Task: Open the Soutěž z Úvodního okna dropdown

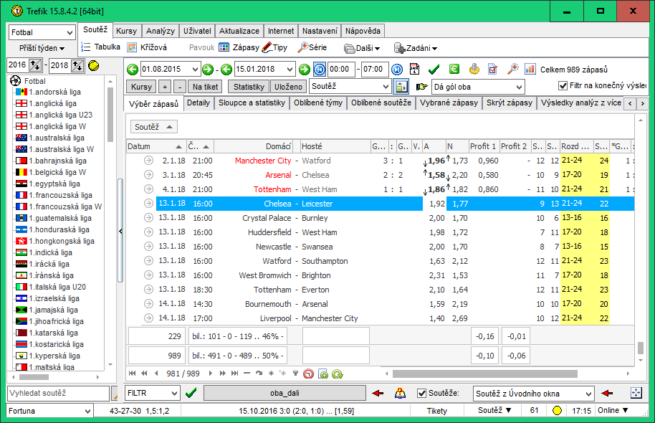Action: [533, 394]
